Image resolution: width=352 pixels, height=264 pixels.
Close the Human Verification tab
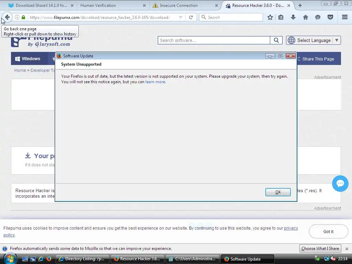coord(144,5)
